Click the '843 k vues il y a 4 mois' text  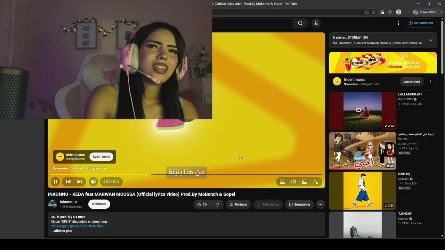pos(68,217)
